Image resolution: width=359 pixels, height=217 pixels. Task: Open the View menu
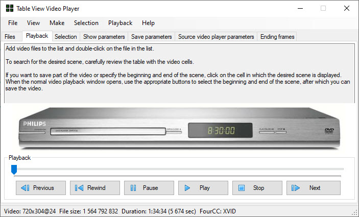coord(33,23)
